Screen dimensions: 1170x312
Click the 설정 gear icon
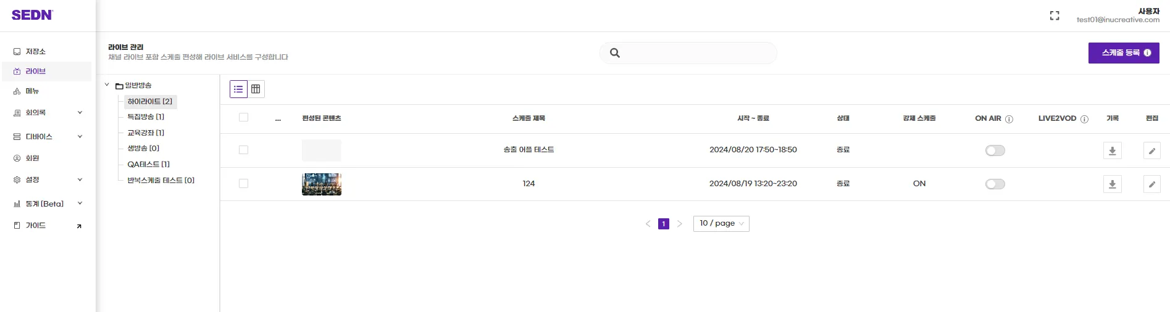[17, 180]
